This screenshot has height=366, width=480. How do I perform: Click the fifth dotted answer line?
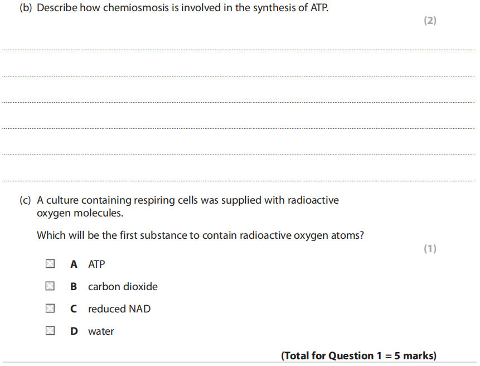[x=239, y=155]
